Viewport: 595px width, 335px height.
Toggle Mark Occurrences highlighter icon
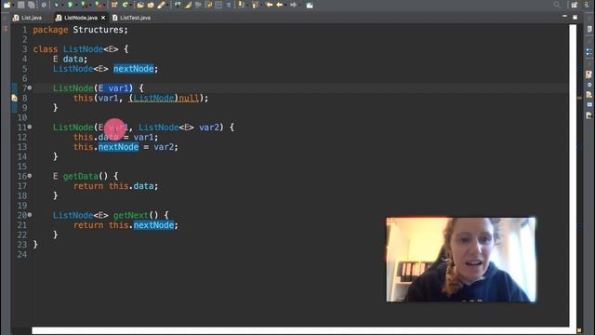point(188,5)
